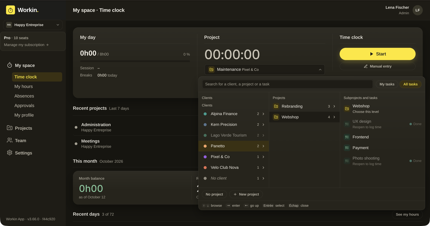Viewport: 430px width, 226px height.
Task: Start the time clock
Action: coord(377,54)
